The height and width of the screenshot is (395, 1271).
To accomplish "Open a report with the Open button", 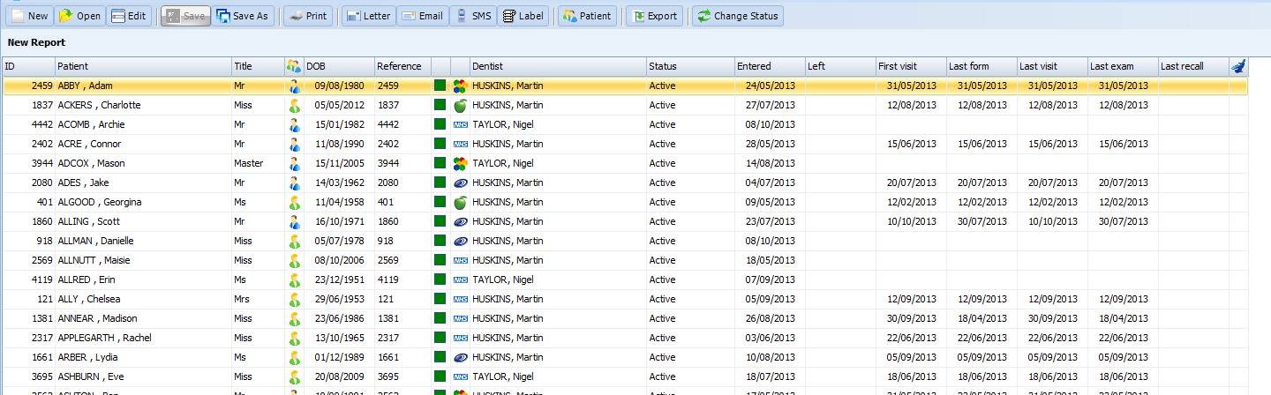I will click(x=80, y=16).
